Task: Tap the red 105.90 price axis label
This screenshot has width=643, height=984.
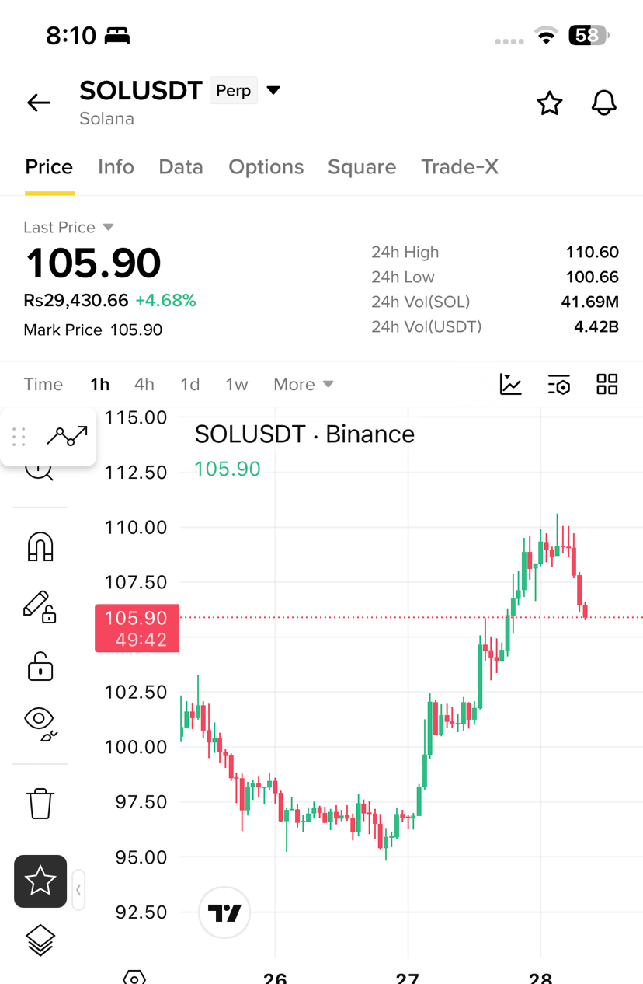Action: 137,628
